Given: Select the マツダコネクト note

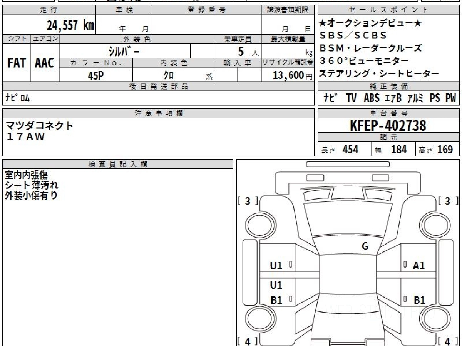Looking at the screenshot, I should click(39, 126).
